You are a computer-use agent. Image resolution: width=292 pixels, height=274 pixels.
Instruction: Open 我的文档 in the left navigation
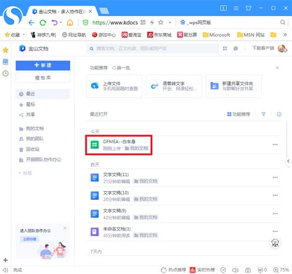coord(31,128)
